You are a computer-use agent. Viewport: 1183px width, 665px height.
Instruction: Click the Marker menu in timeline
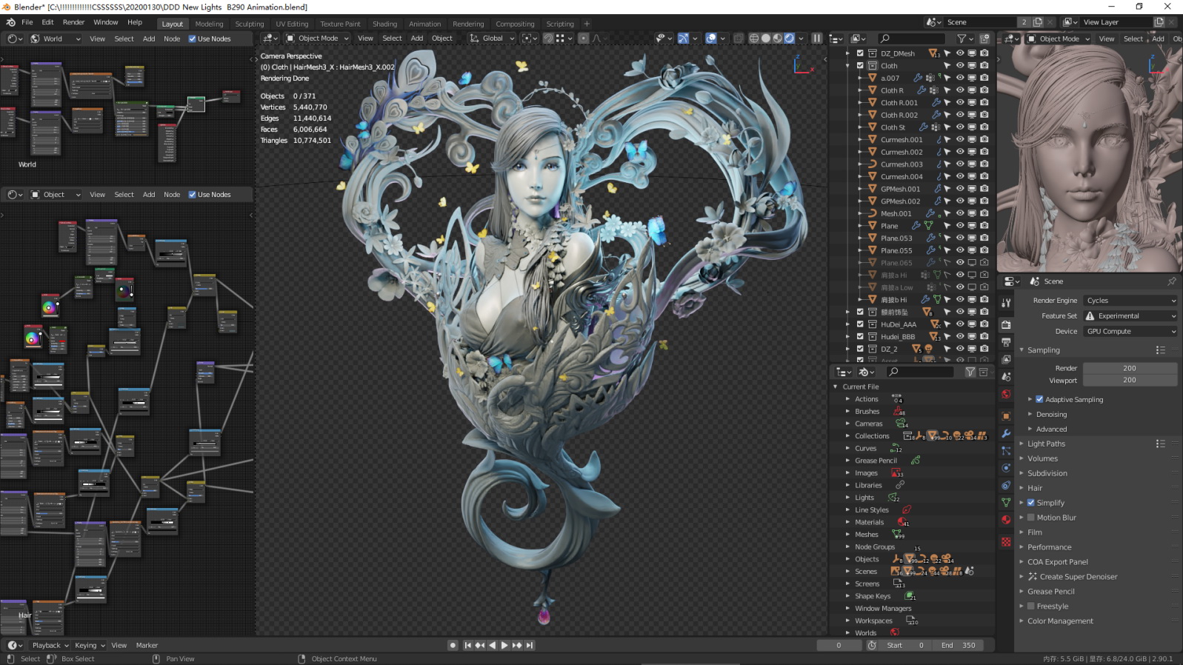pos(147,646)
